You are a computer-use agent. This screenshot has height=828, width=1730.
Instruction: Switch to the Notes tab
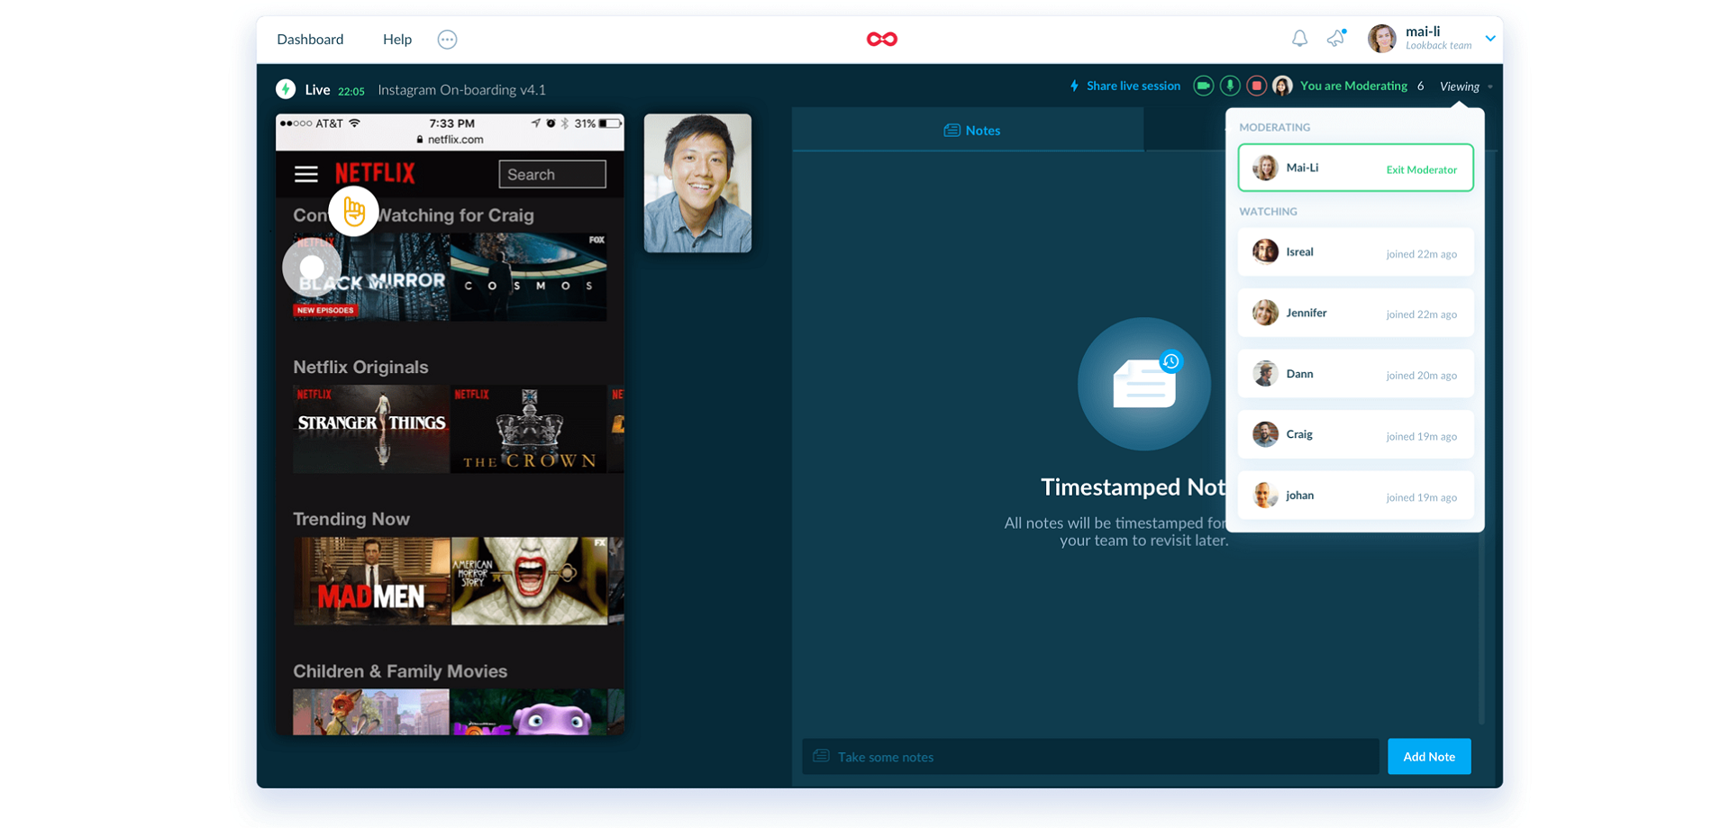969,130
